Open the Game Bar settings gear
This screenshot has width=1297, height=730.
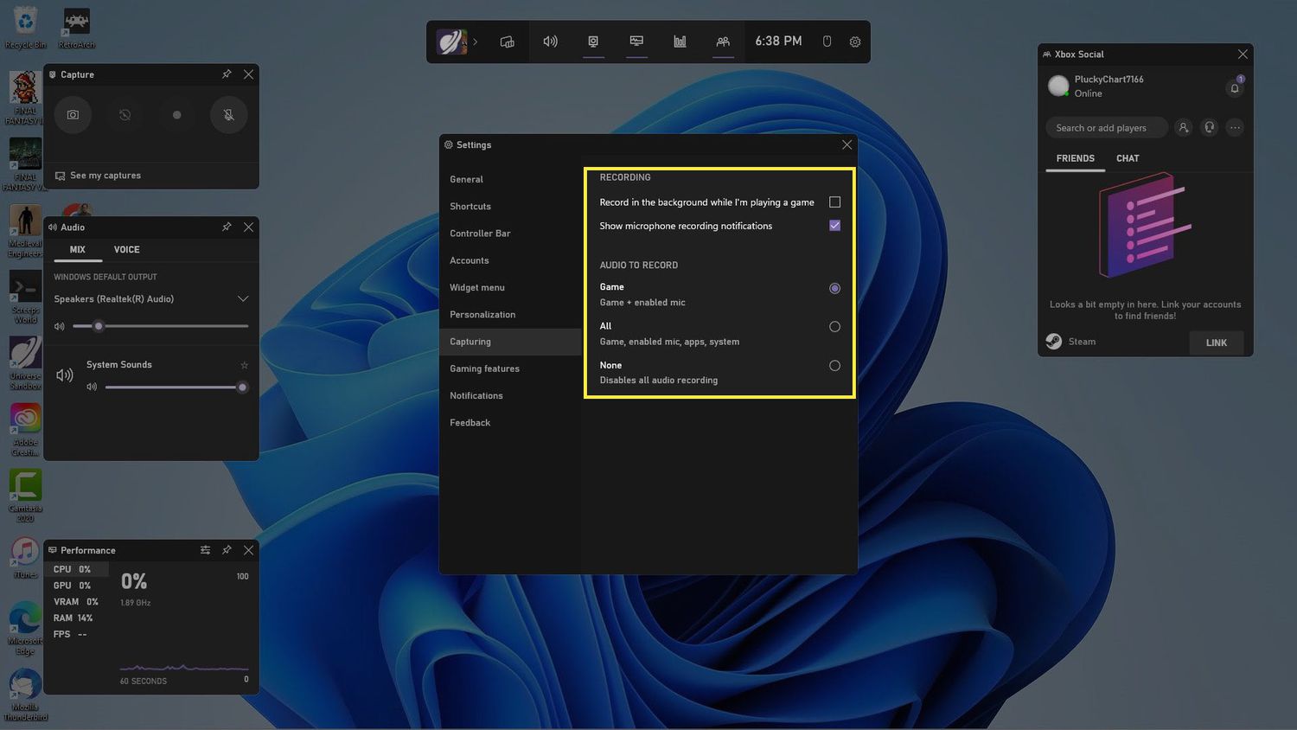click(x=854, y=42)
